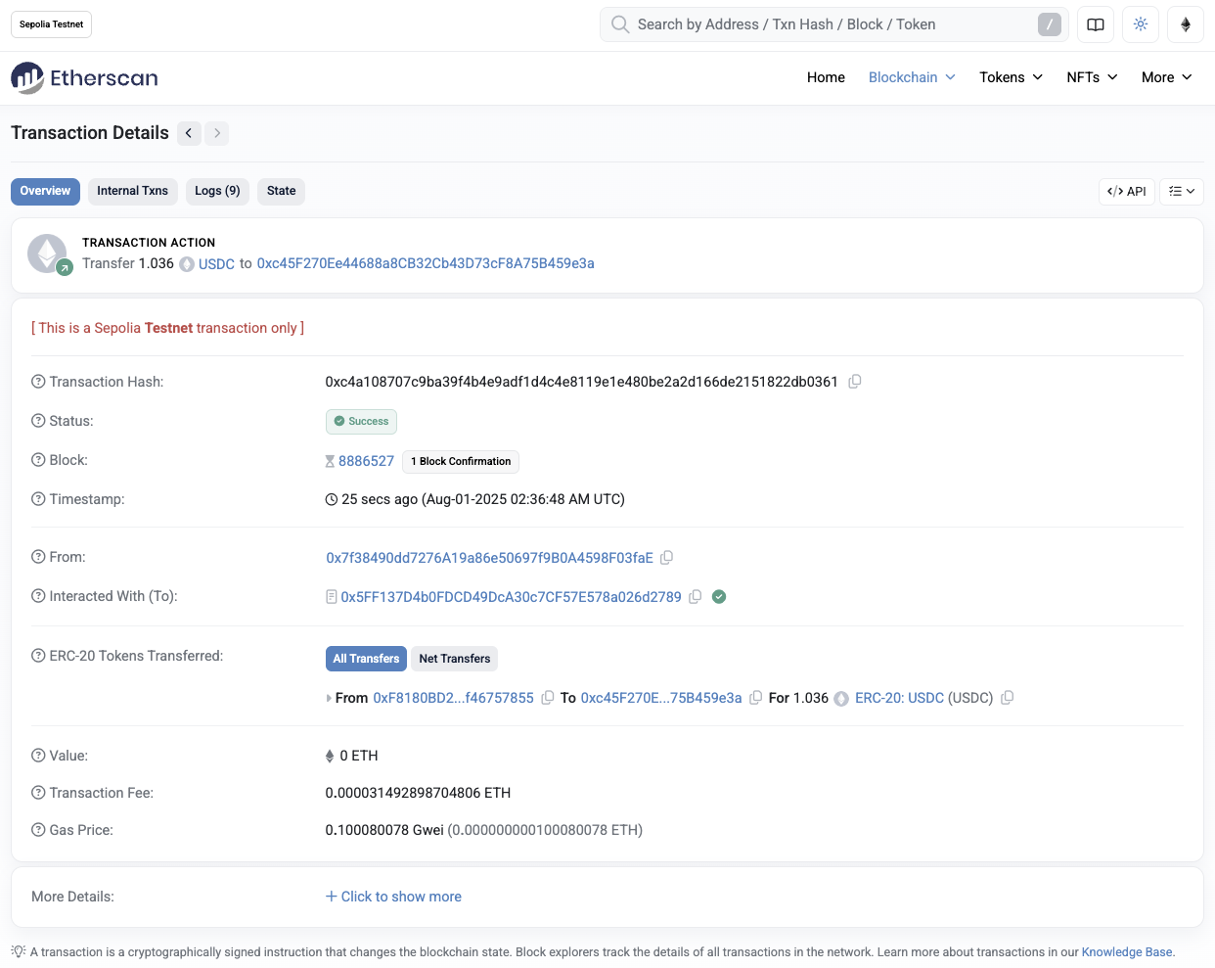Click the API button

tap(1126, 192)
